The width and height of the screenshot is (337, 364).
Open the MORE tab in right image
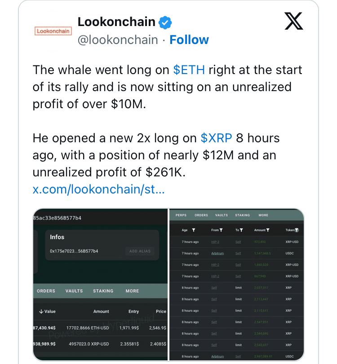coord(263,215)
